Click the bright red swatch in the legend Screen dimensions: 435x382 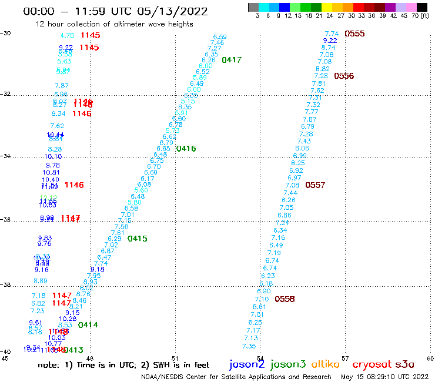click(359, 7)
